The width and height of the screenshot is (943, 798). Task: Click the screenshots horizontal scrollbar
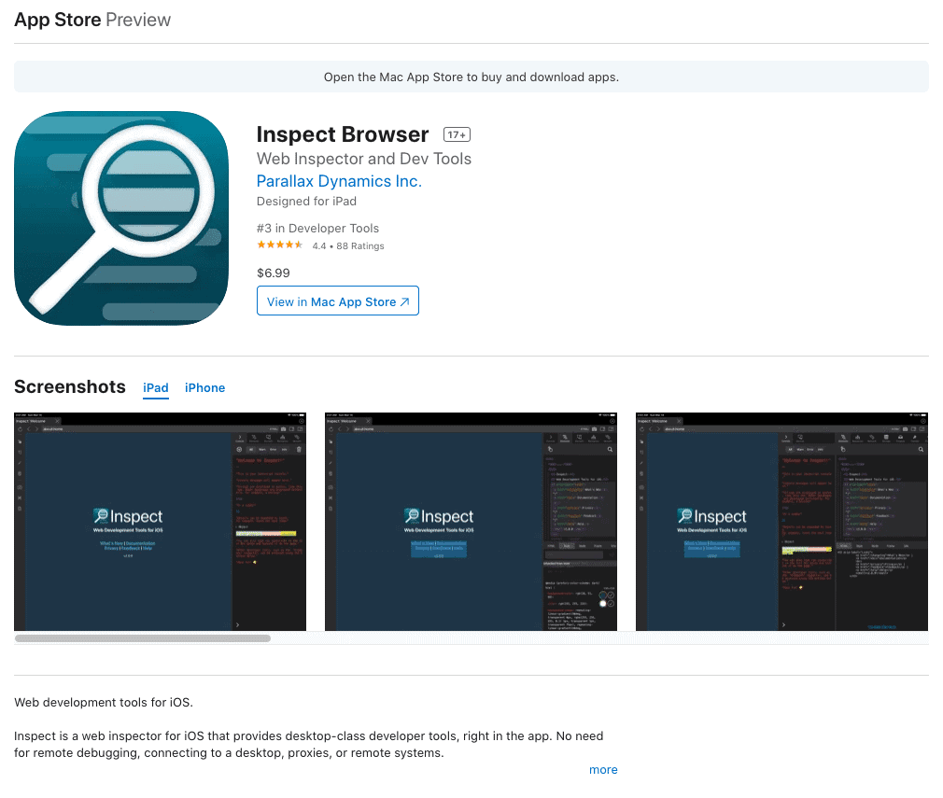[x=143, y=638]
